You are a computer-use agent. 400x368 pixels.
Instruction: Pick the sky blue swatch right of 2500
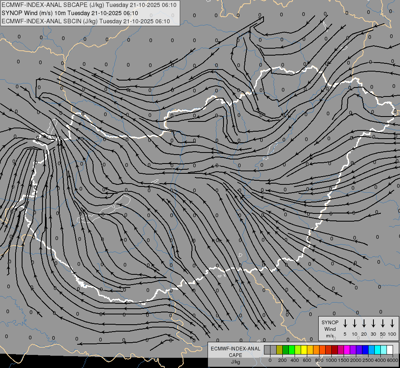pyautogui.click(x=371, y=350)
